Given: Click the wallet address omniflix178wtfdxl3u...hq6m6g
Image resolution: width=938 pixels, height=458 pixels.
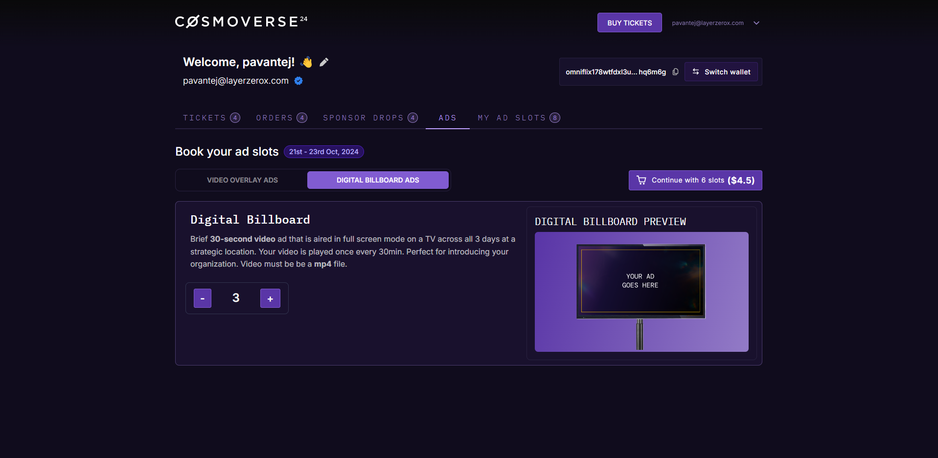Looking at the screenshot, I should pos(616,72).
